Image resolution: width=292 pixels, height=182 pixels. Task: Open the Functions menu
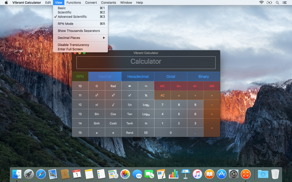coord(74,3)
